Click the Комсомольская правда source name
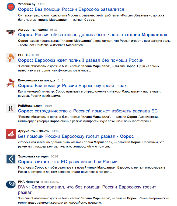 pos(37,80)
